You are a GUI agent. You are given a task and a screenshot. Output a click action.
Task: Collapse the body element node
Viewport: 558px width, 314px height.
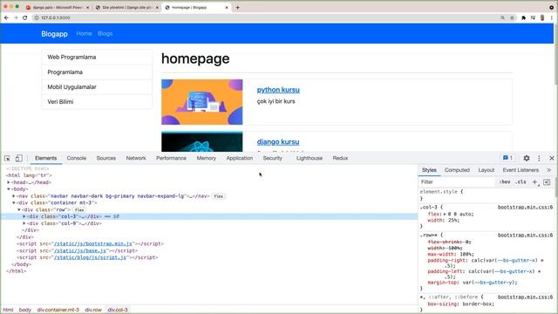9,189
